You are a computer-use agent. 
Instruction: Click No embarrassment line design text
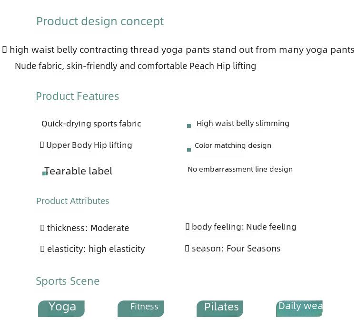240,169
